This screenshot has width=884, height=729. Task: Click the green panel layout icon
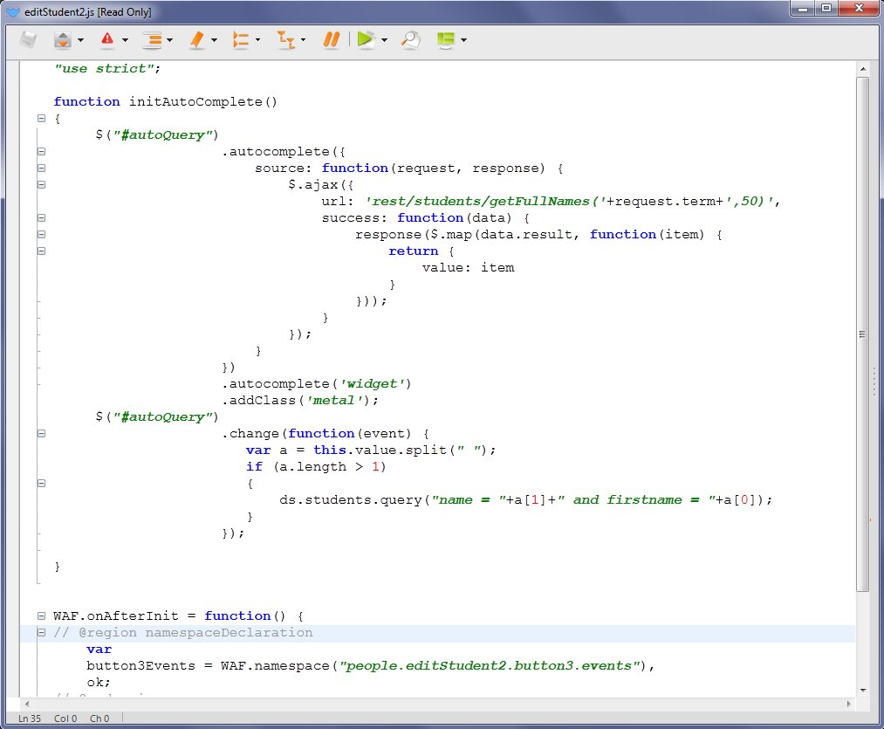(x=446, y=39)
